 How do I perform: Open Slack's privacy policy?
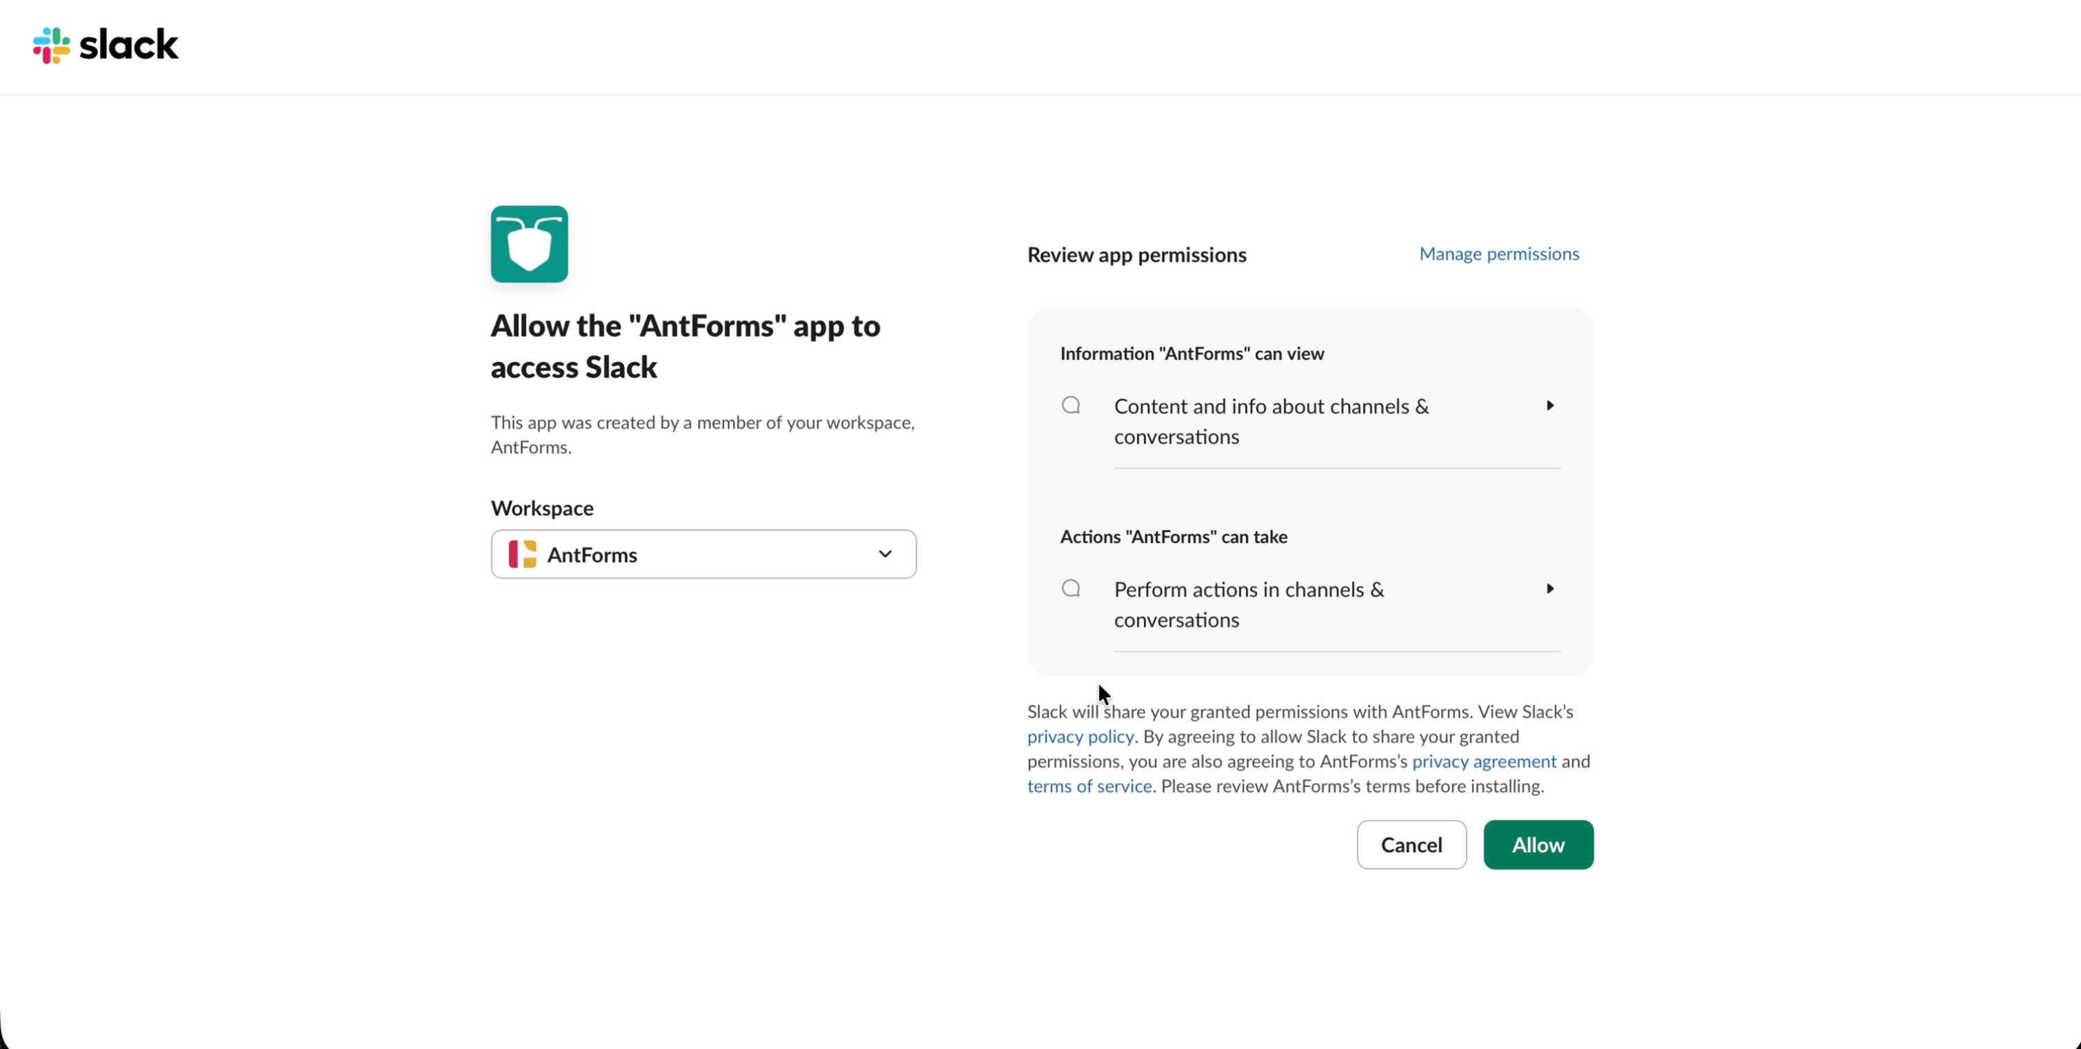pos(1080,737)
